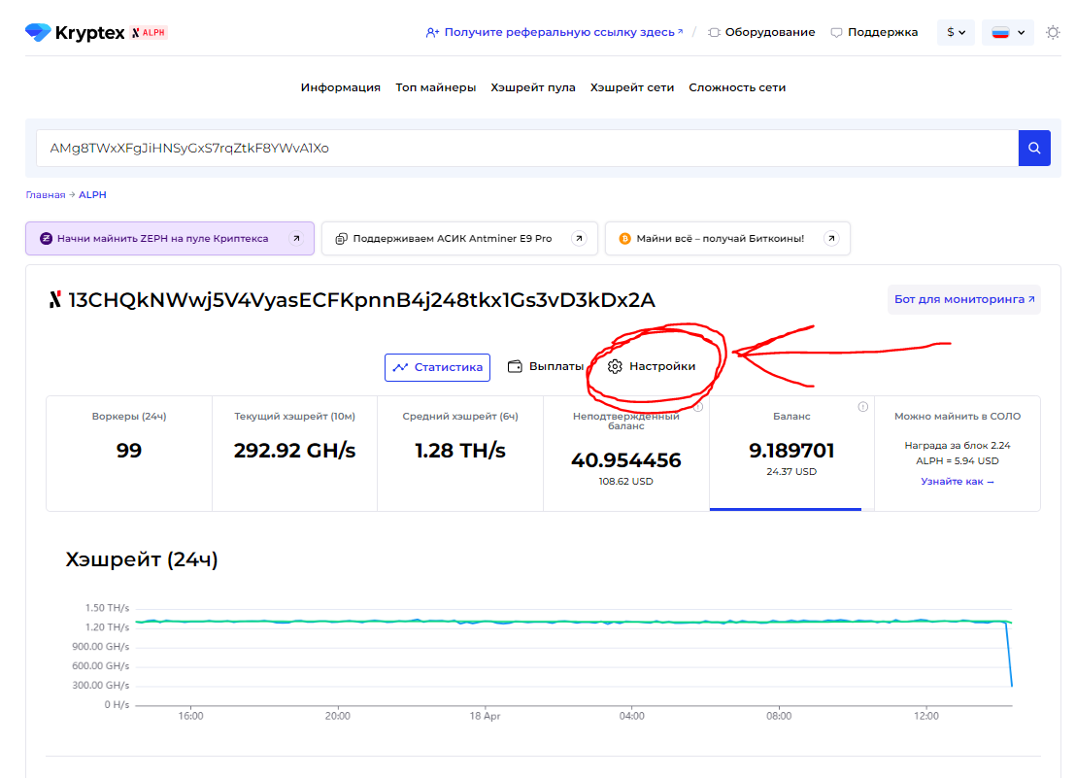Viewport: 1076px width, 778px height.
Task: Open the language flag dropdown
Action: pos(1007,32)
